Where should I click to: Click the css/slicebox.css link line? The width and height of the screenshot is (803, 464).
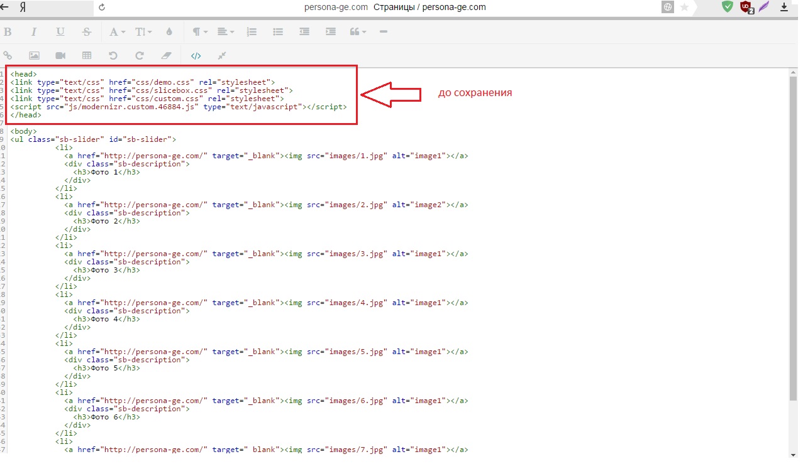[x=152, y=90]
